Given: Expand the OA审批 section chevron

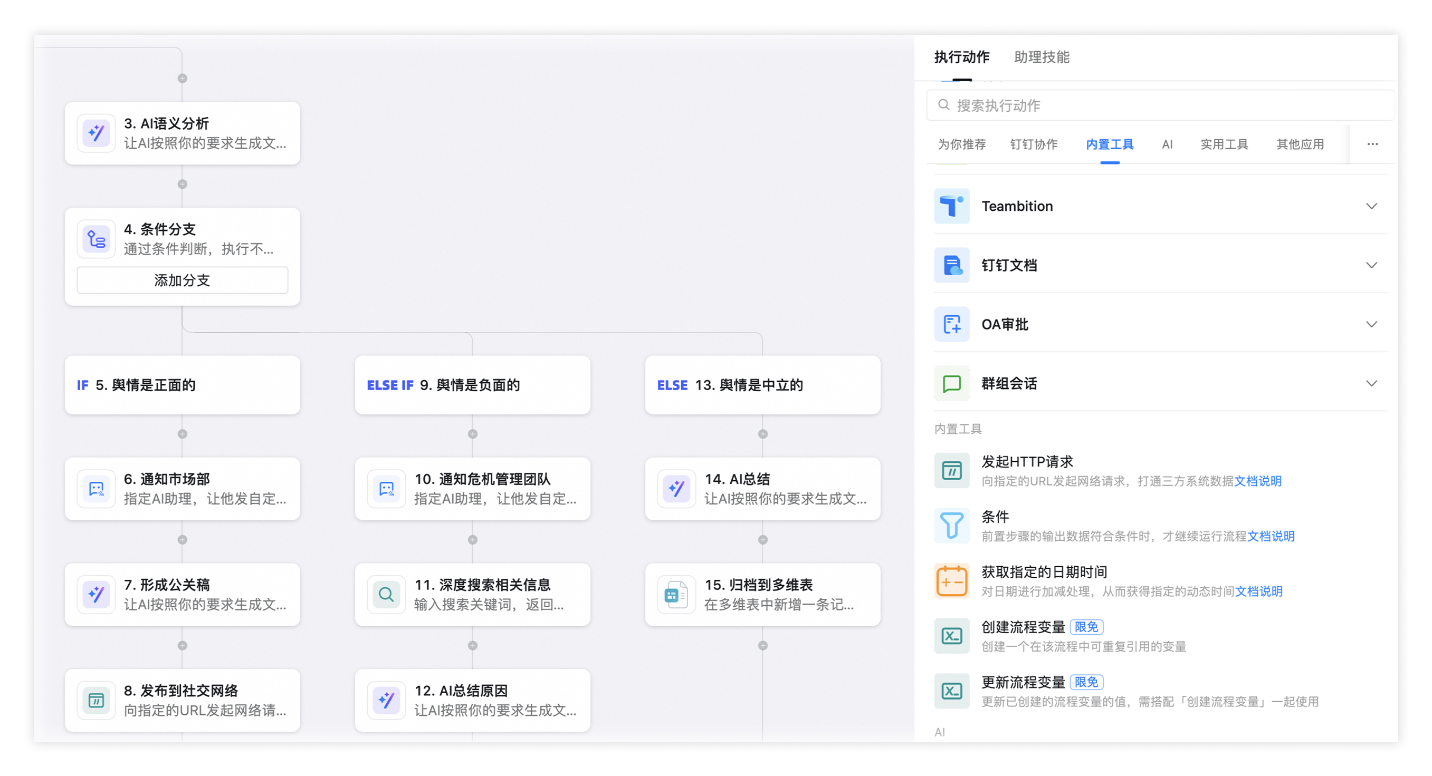Looking at the screenshot, I should (1371, 324).
